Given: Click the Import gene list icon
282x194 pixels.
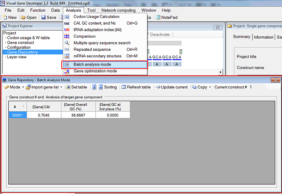Looking at the screenshot, I should [28, 87].
